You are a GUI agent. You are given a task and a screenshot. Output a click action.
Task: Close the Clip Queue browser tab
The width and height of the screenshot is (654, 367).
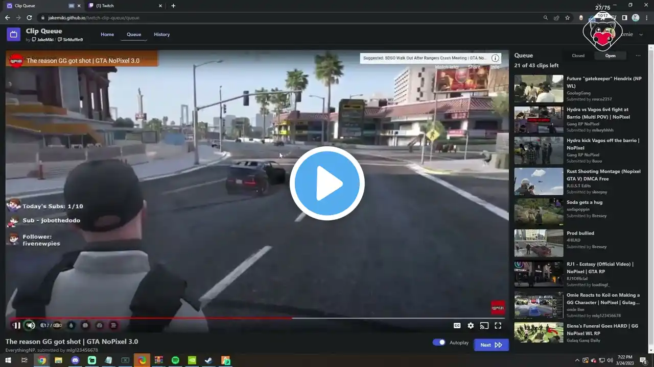[x=79, y=6]
